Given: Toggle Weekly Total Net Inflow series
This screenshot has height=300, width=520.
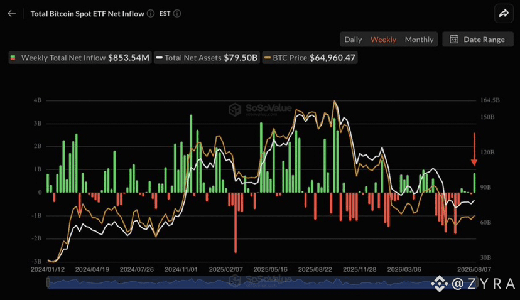Looking at the screenshot, I should point(80,58).
